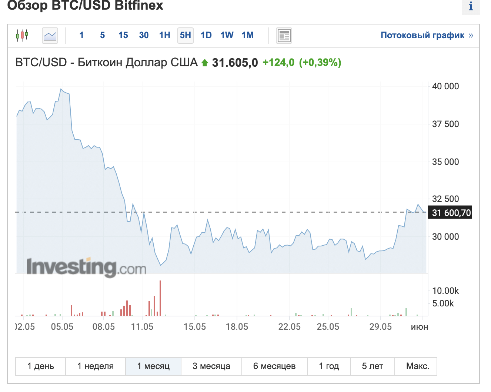Click the green up arrow indicator

tap(205, 63)
